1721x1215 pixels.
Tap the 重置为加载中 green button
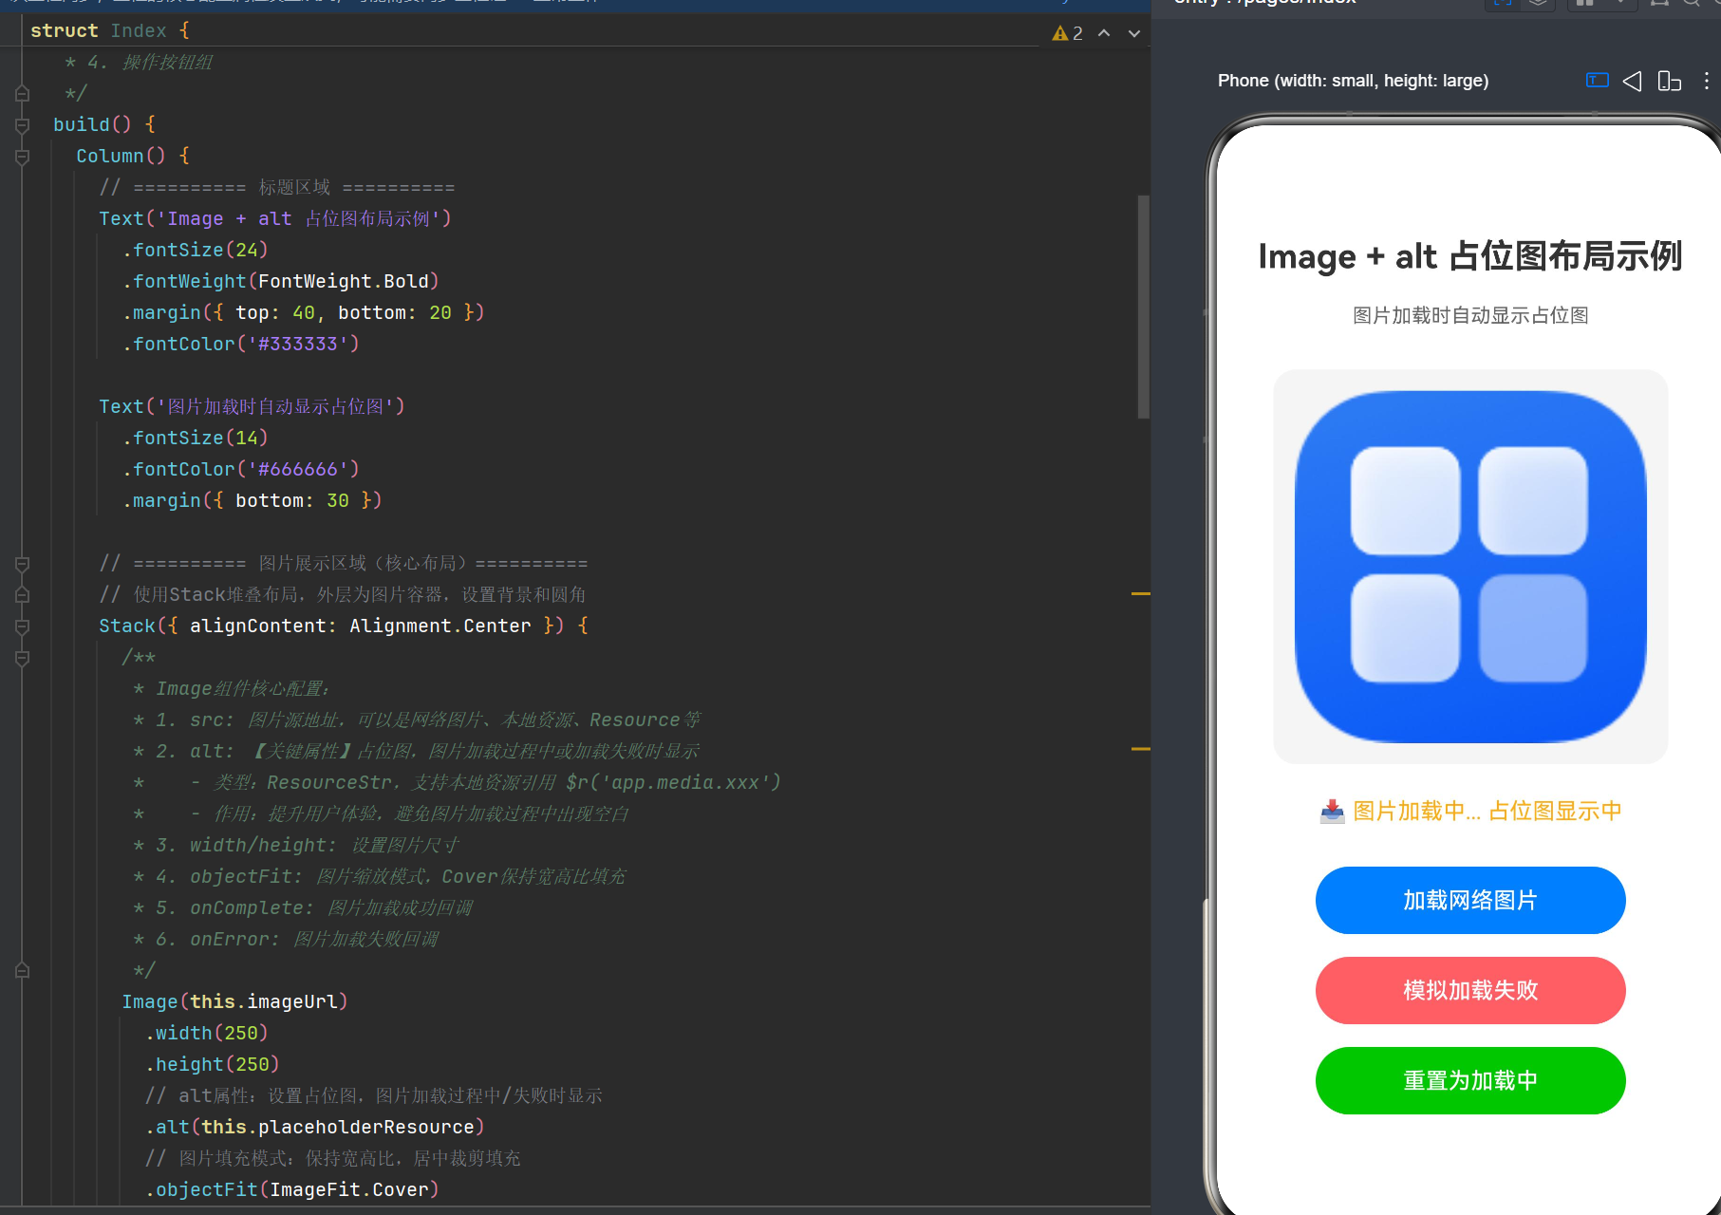(x=1470, y=1080)
